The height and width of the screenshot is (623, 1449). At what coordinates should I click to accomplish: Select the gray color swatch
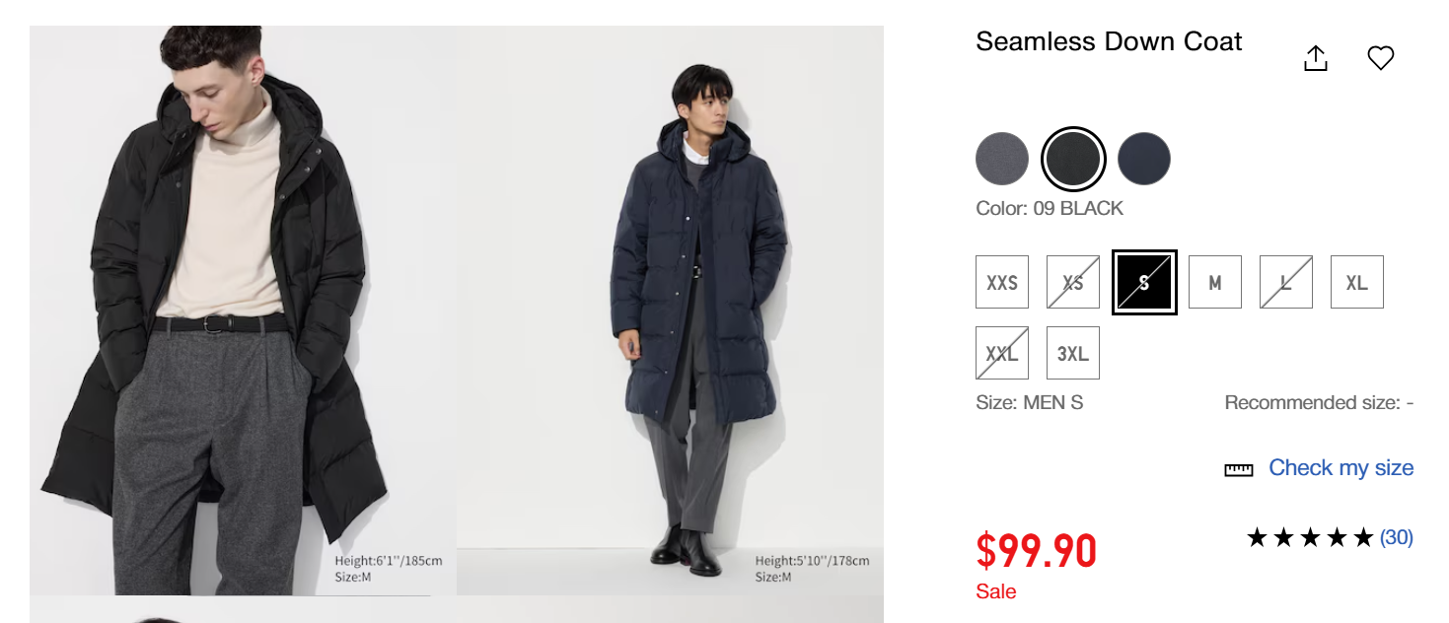click(x=1001, y=159)
